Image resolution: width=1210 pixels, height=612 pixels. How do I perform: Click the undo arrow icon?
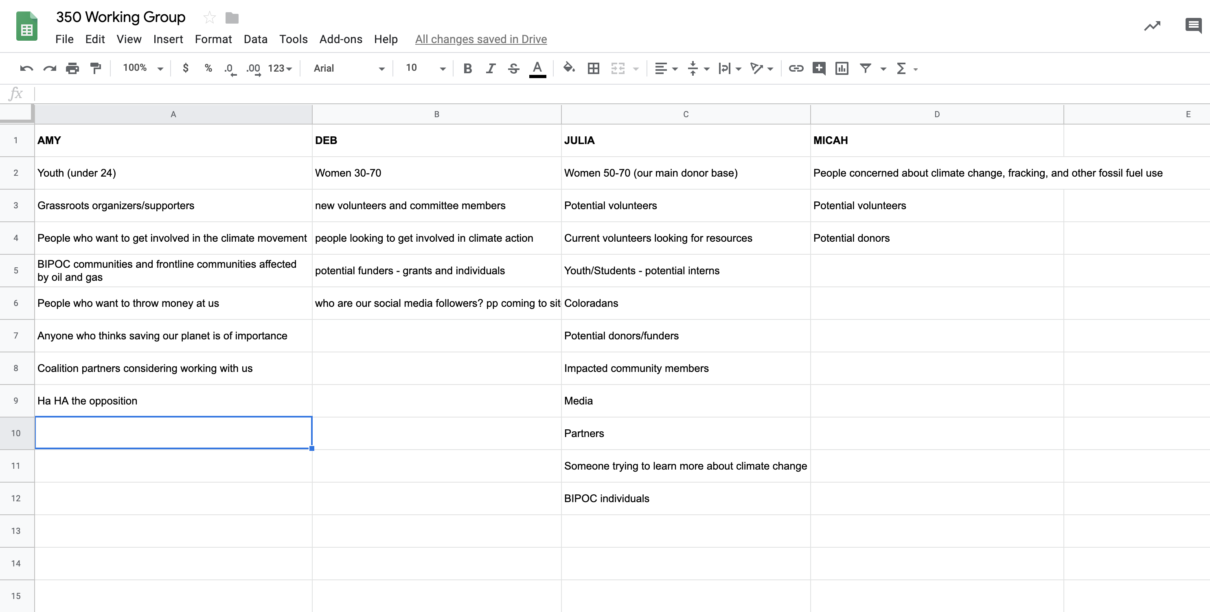click(26, 68)
